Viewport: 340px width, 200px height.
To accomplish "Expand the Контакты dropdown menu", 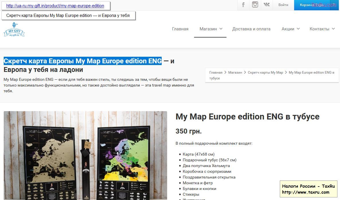I will click(x=322, y=29).
